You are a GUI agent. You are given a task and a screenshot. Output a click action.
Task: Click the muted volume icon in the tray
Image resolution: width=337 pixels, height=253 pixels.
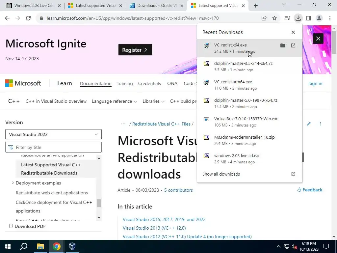click(x=294, y=246)
